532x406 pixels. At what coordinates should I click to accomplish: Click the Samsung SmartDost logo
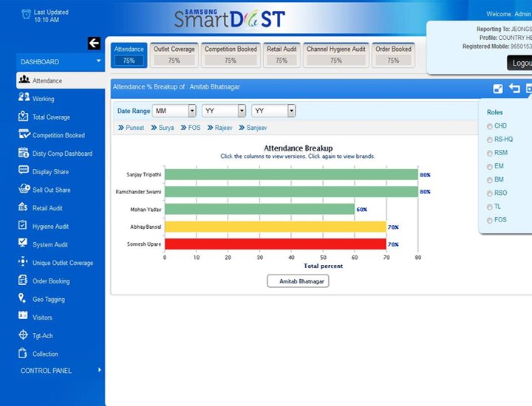click(229, 18)
